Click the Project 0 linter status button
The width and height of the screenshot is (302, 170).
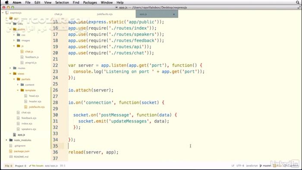coord(20,166)
